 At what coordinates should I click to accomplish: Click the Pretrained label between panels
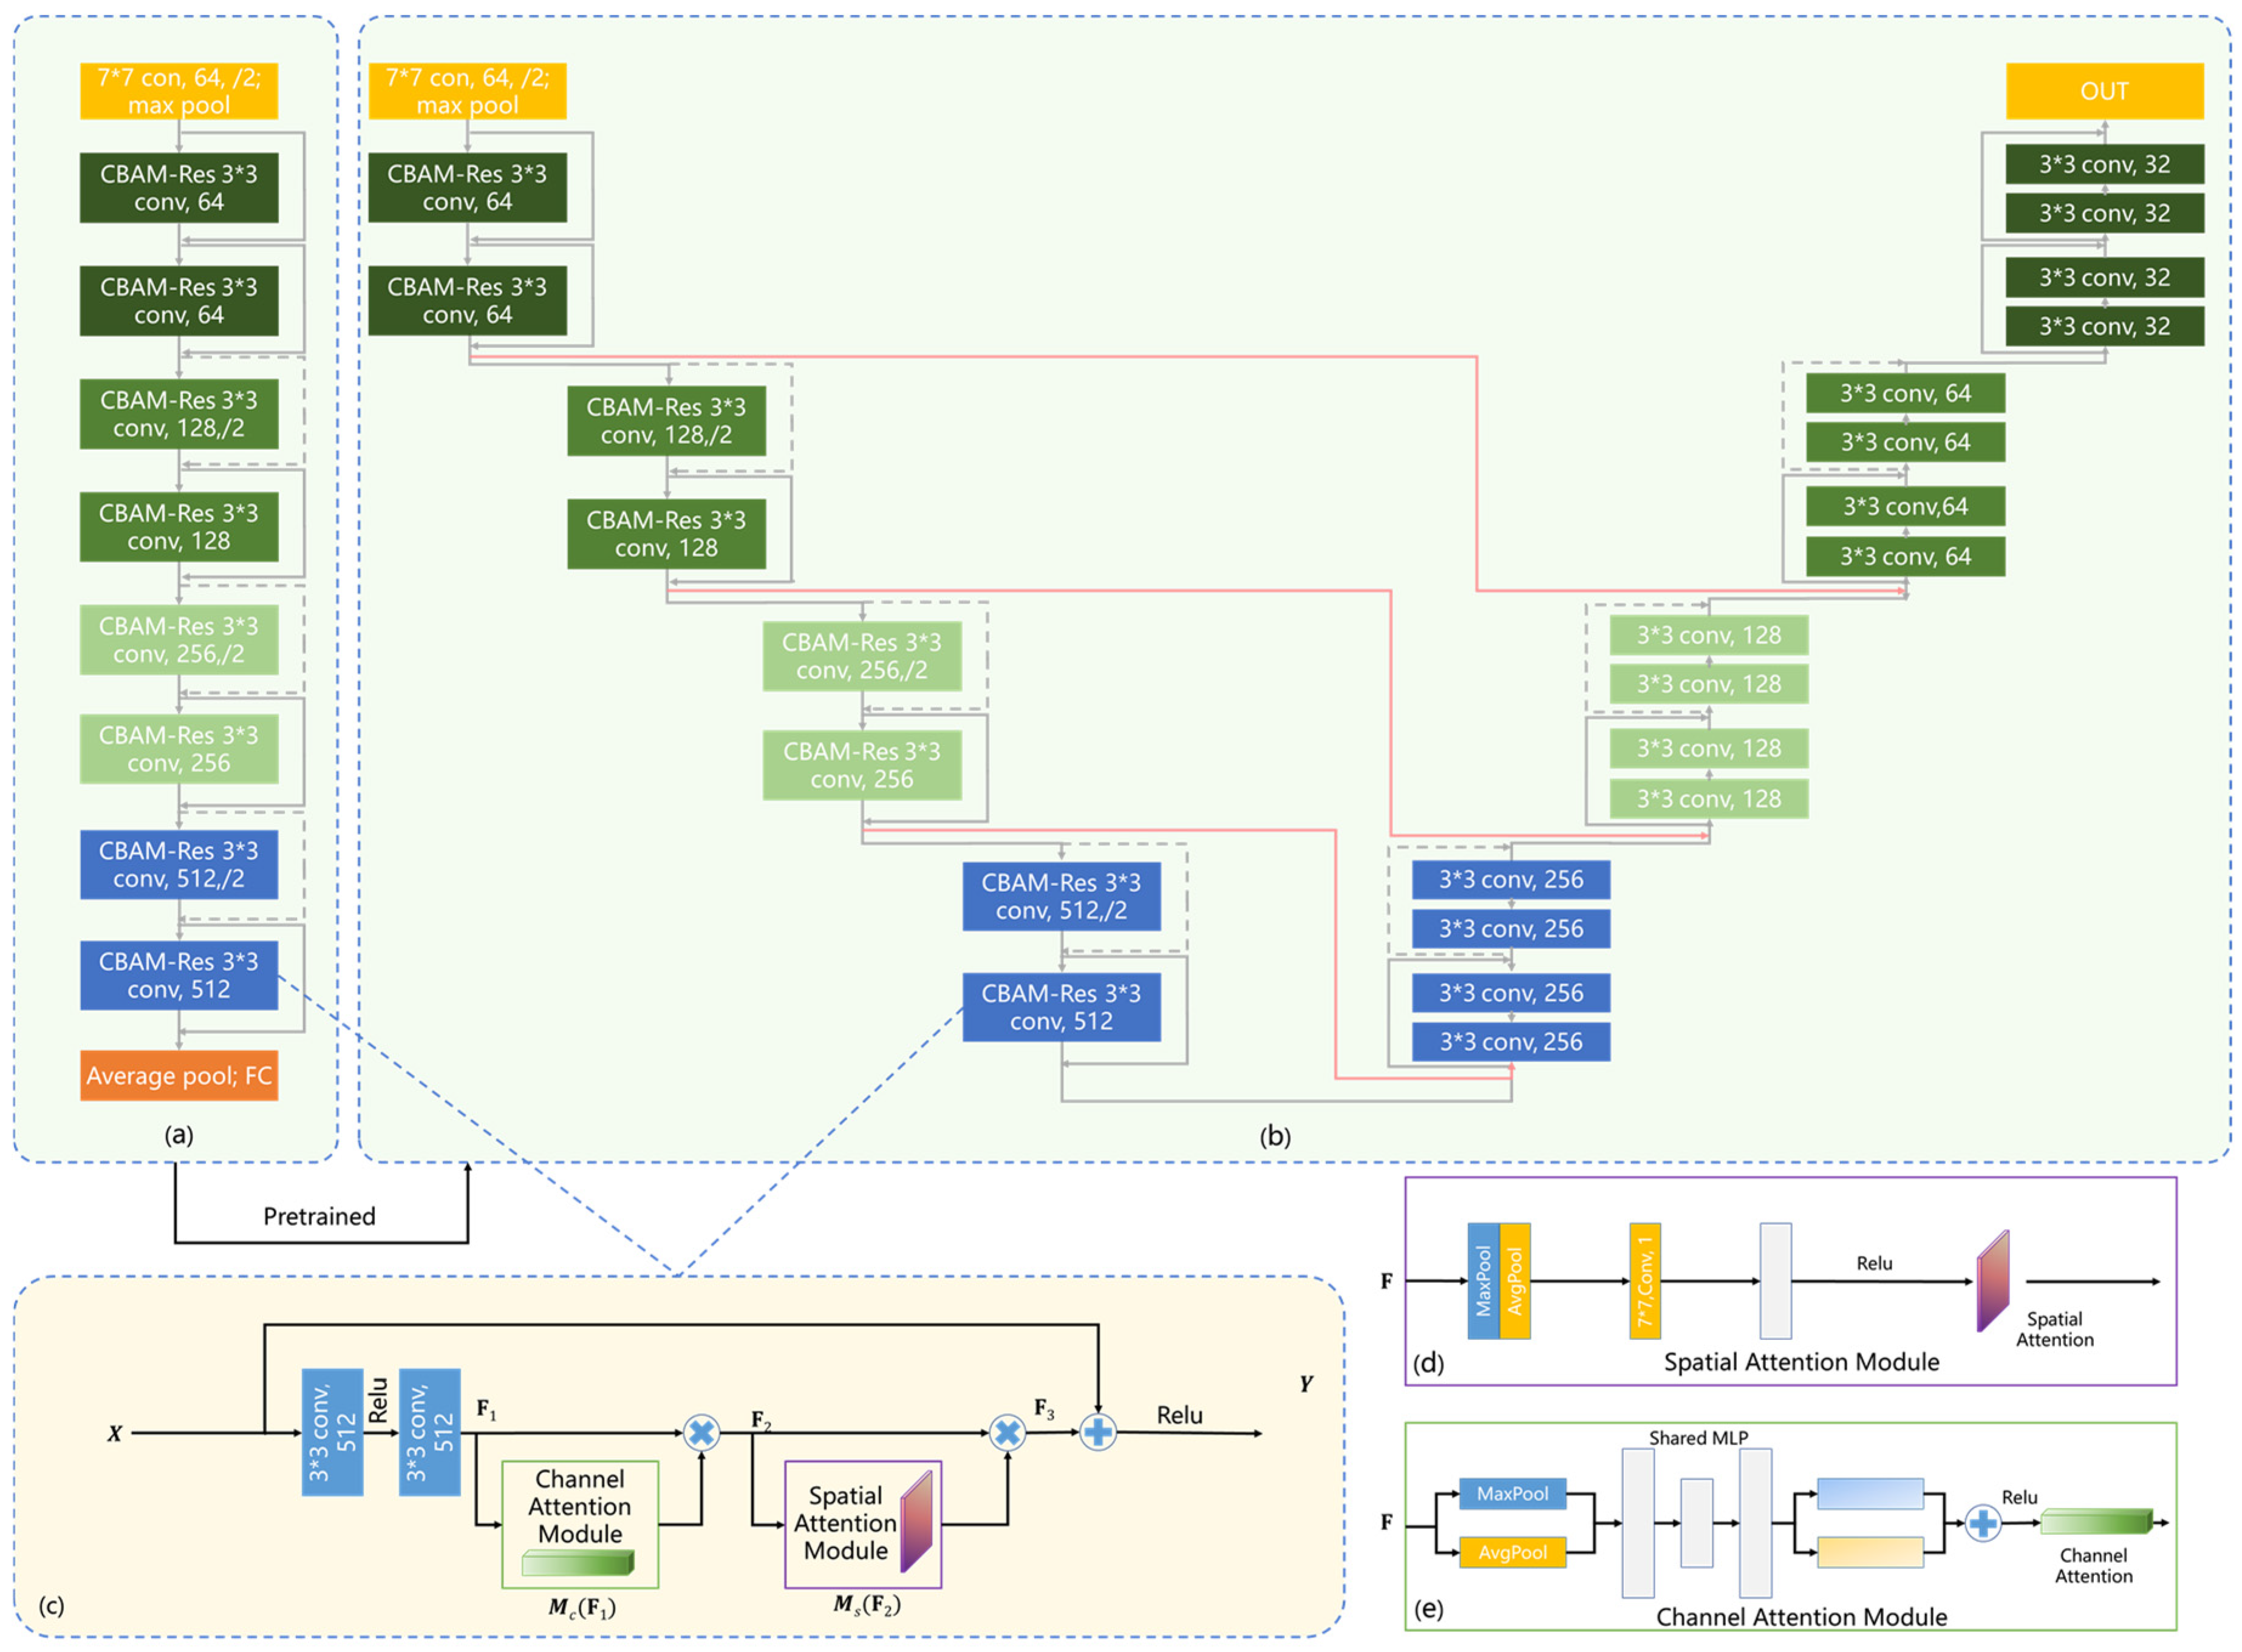(319, 1216)
